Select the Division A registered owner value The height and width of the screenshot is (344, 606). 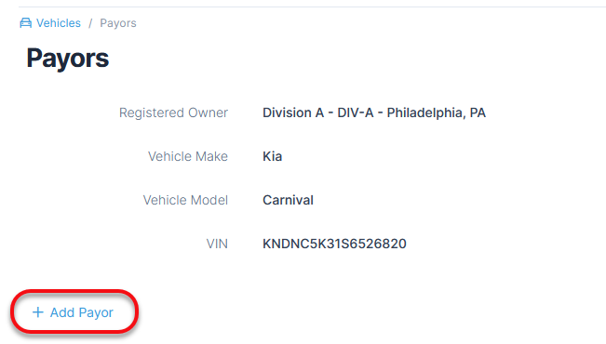point(374,112)
